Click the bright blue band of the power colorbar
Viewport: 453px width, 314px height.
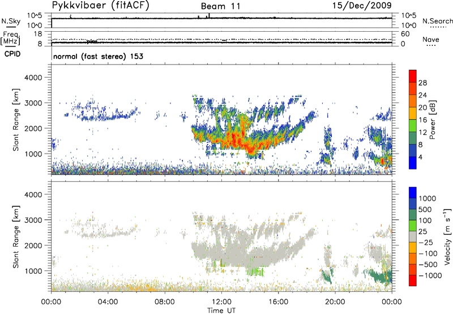tap(413, 163)
